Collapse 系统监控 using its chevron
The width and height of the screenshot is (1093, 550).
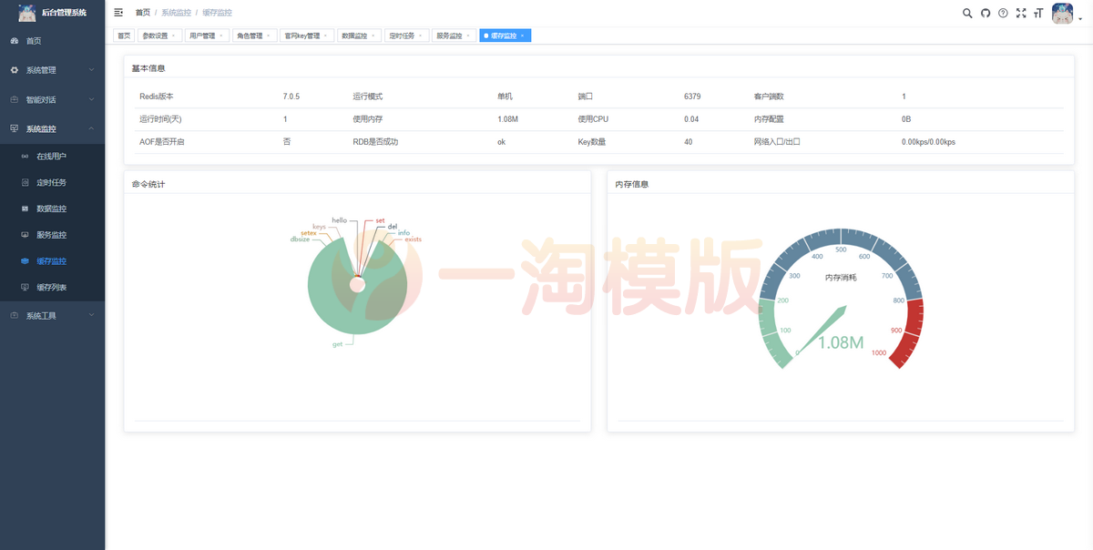point(91,128)
